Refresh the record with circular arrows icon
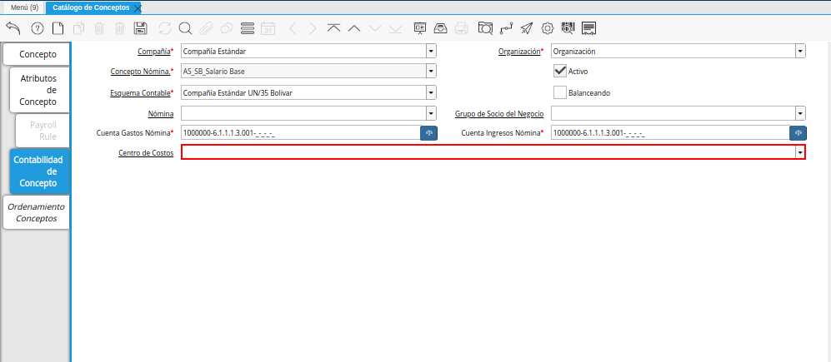The width and height of the screenshot is (831, 362). (165, 28)
